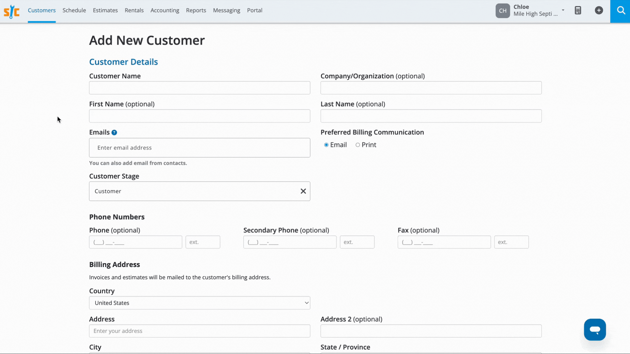Open the Reports menu item

tap(196, 10)
